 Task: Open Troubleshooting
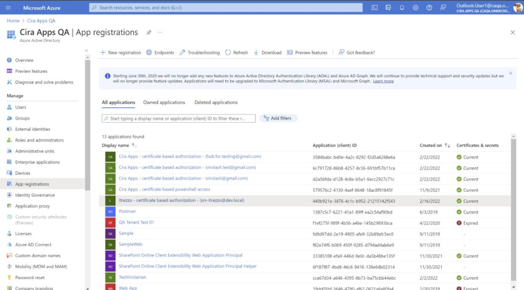(200, 53)
